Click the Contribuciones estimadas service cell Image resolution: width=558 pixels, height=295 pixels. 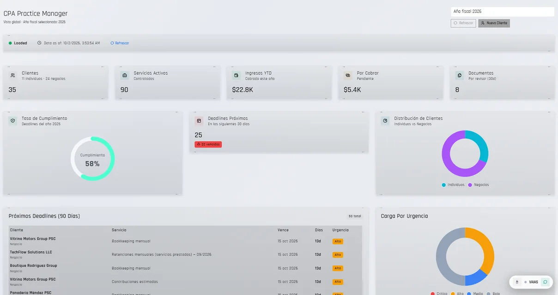click(135, 282)
